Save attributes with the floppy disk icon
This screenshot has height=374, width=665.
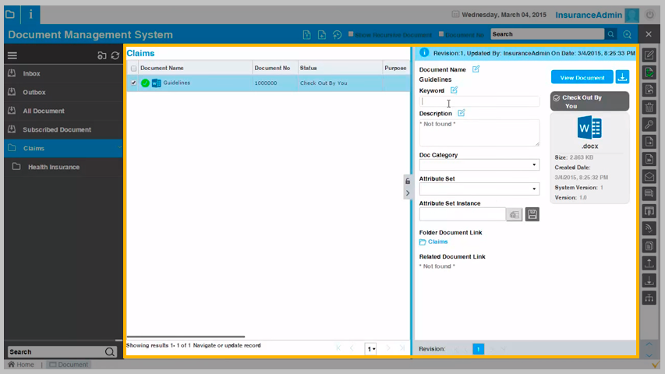(532, 214)
